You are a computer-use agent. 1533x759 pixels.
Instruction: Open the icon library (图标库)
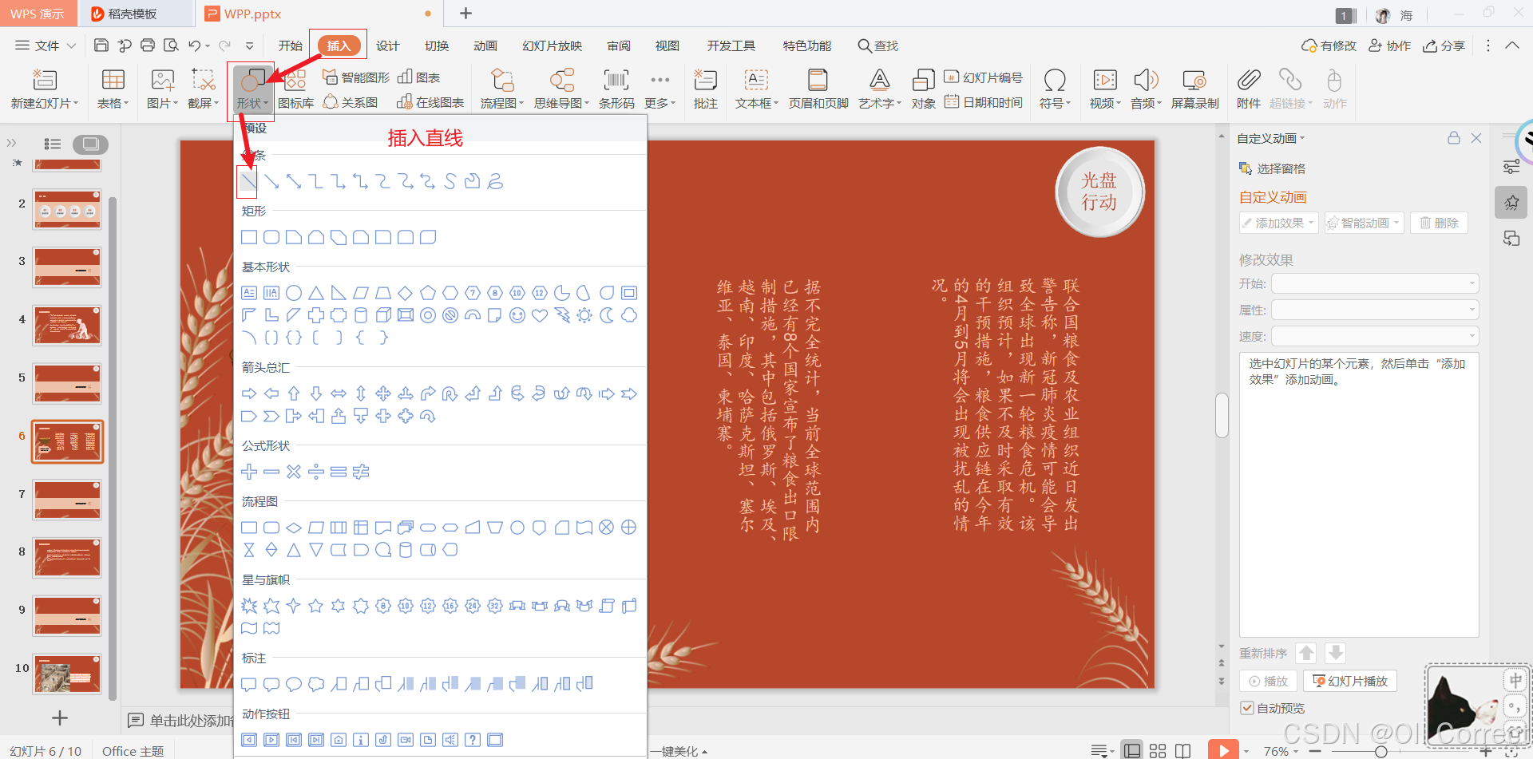pyautogui.click(x=295, y=88)
